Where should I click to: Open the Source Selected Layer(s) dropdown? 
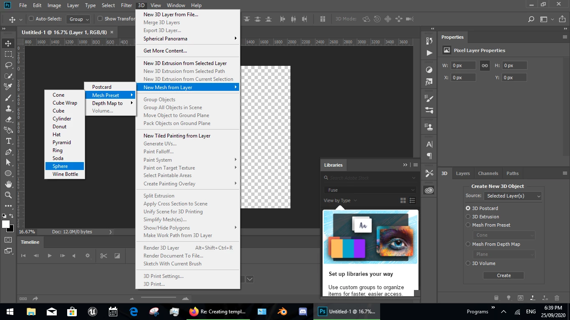[512, 196]
